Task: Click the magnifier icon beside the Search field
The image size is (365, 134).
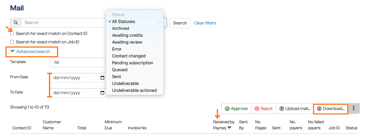Action: (16, 22)
